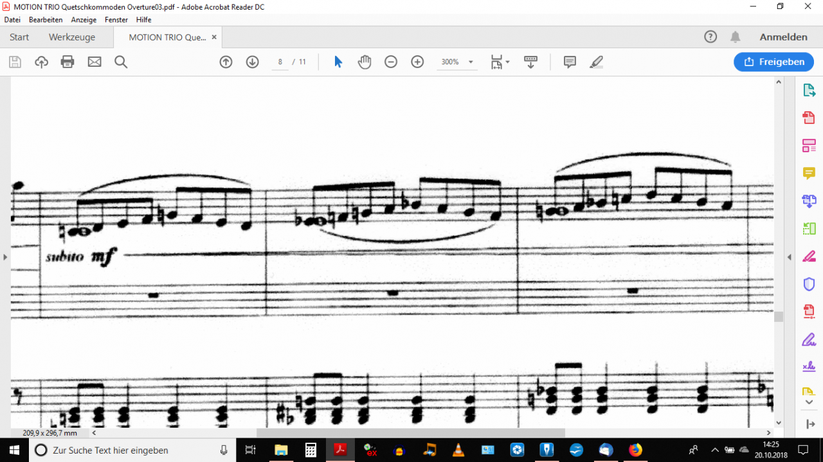The image size is (823, 462).
Task: Open the Help question mark
Action: pos(710,37)
